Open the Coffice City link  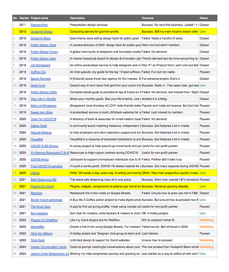(x=38, y=72)
